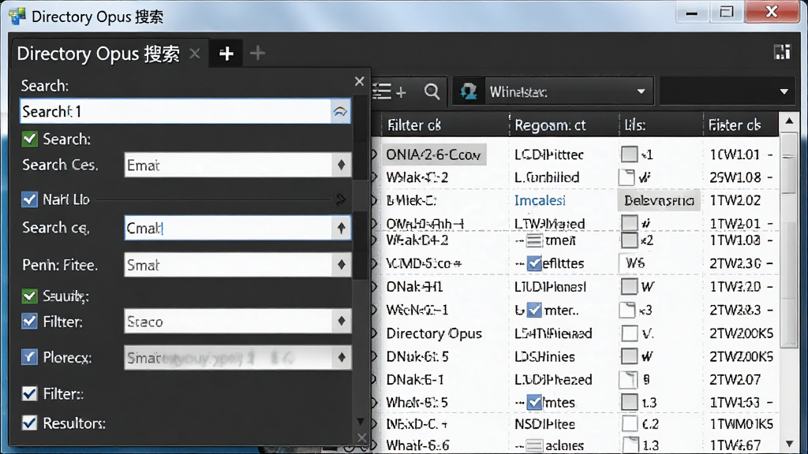Click the 2TW2.07 cell
The width and height of the screenshot is (808, 454).
(735, 380)
